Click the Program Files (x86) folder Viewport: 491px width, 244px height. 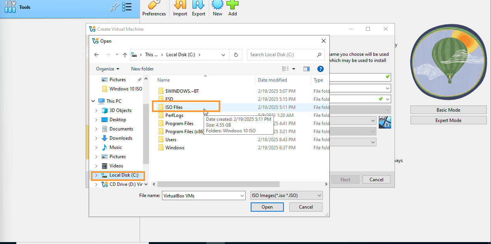point(181,132)
